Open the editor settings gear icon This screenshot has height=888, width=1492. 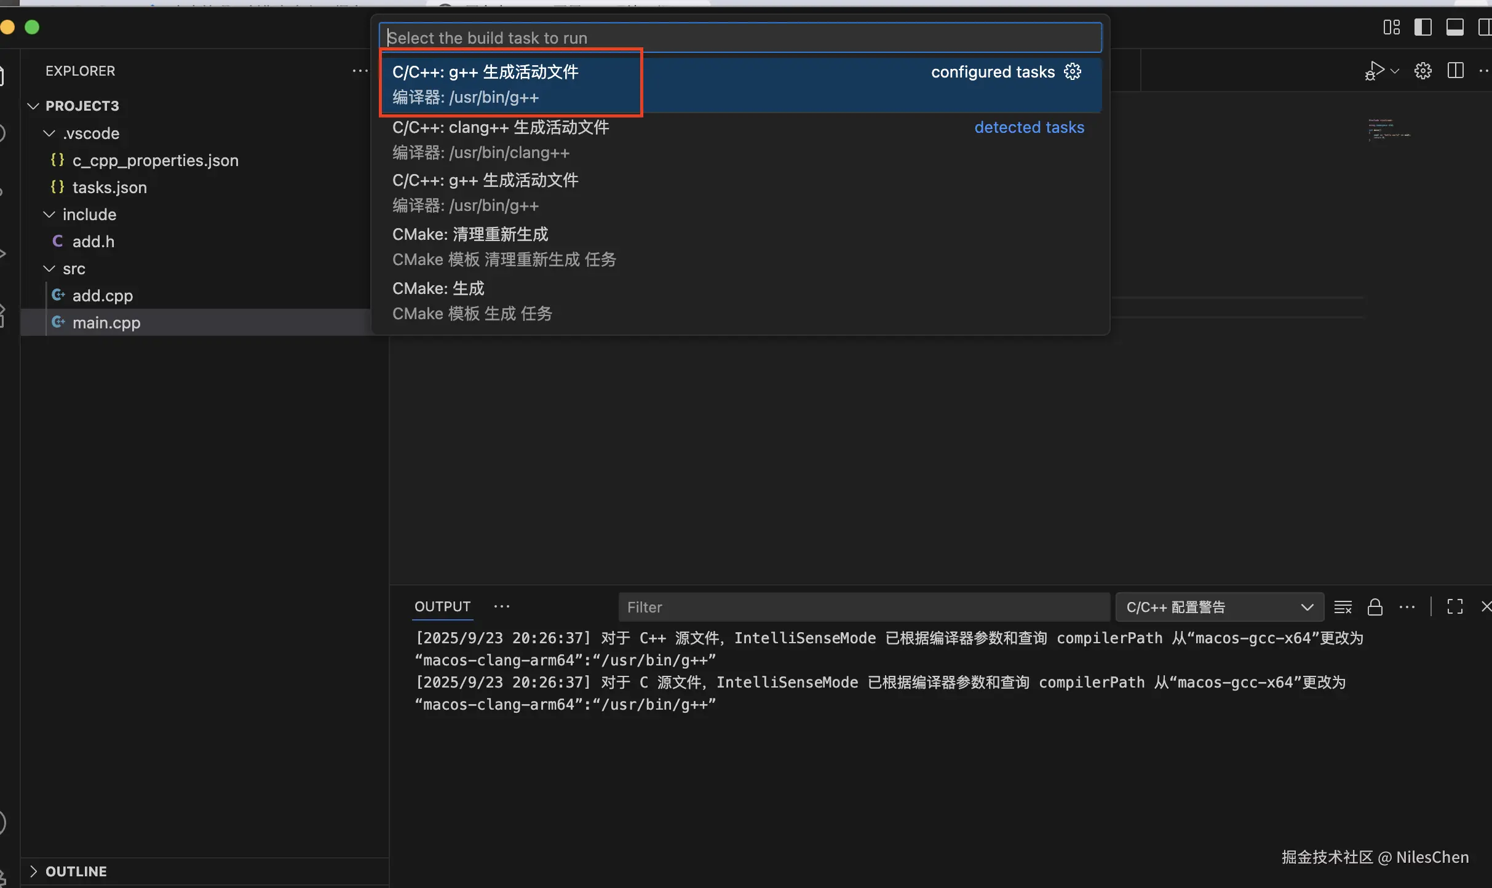click(x=1423, y=71)
